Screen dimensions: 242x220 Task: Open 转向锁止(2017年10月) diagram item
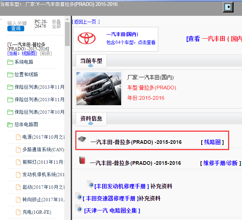[x=43, y=200]
